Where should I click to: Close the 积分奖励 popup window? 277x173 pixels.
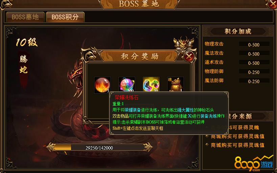pos(189,56)
